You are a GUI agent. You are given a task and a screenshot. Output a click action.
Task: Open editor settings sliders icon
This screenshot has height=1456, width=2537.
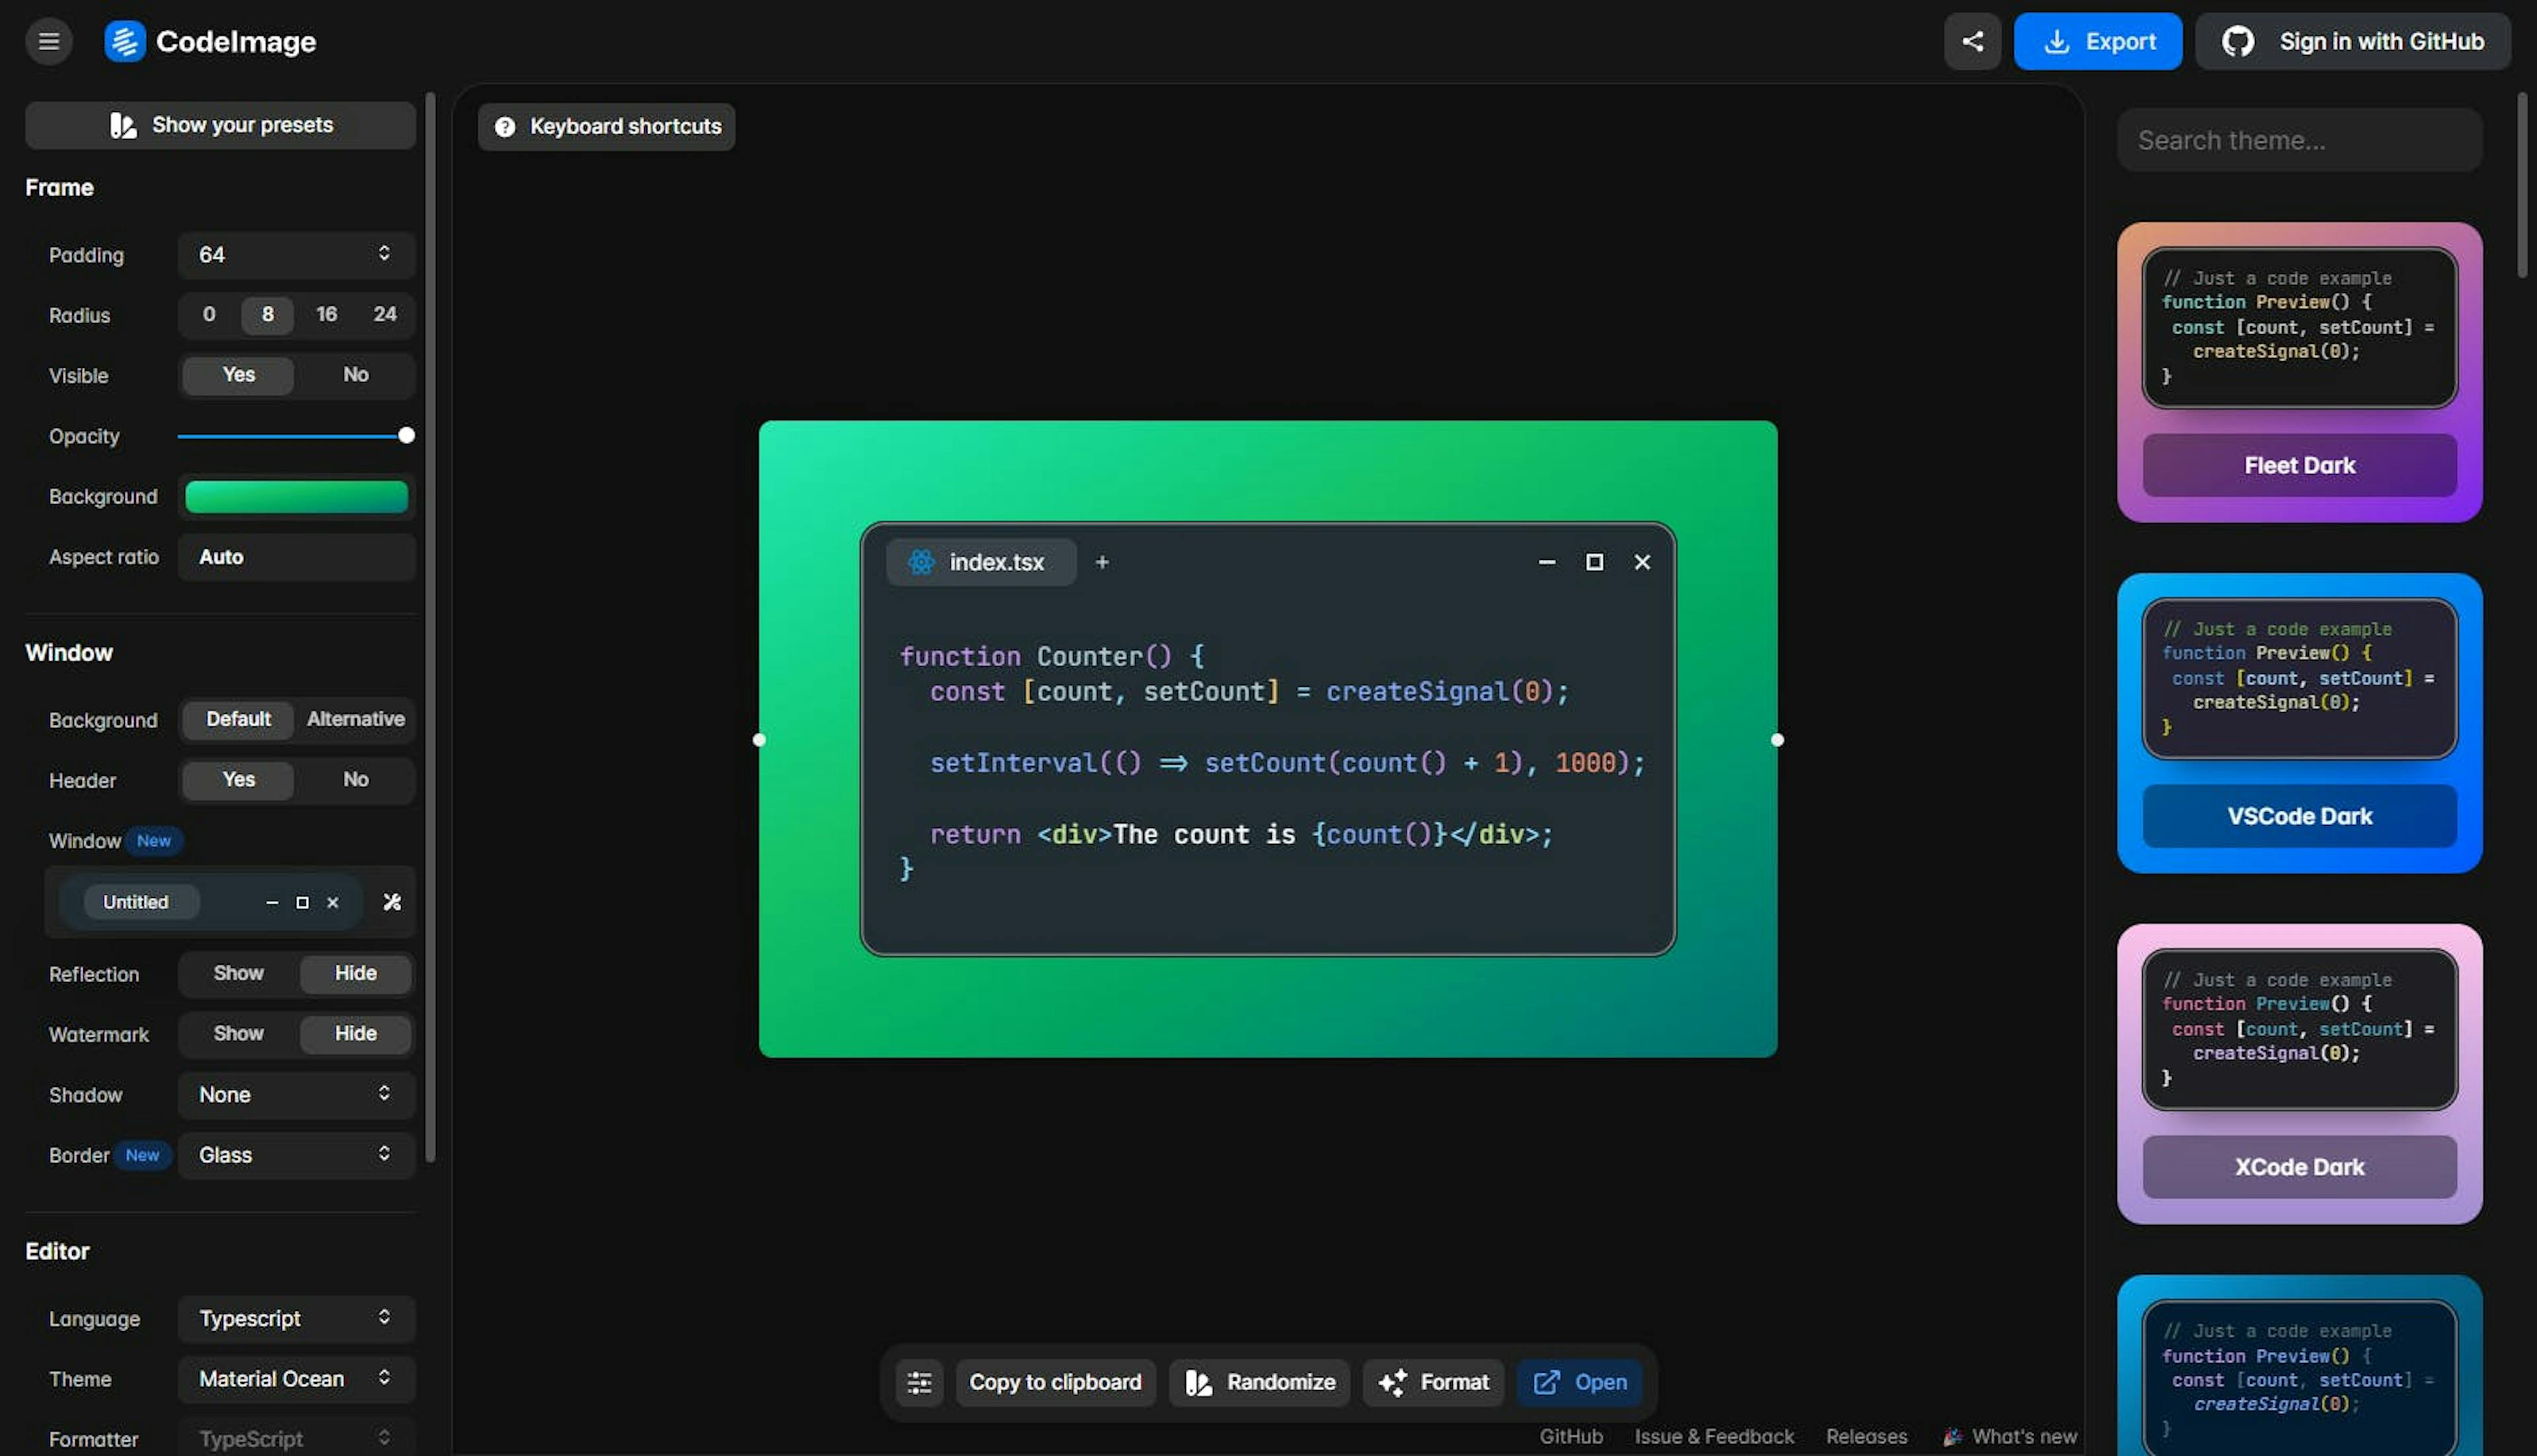918,1382
